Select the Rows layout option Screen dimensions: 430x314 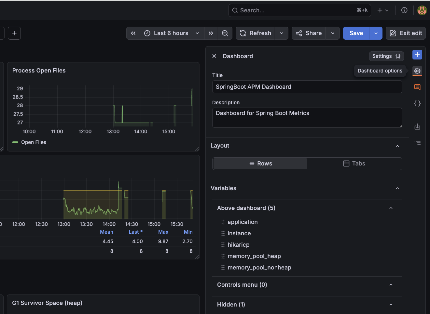(x=260, y=164)
